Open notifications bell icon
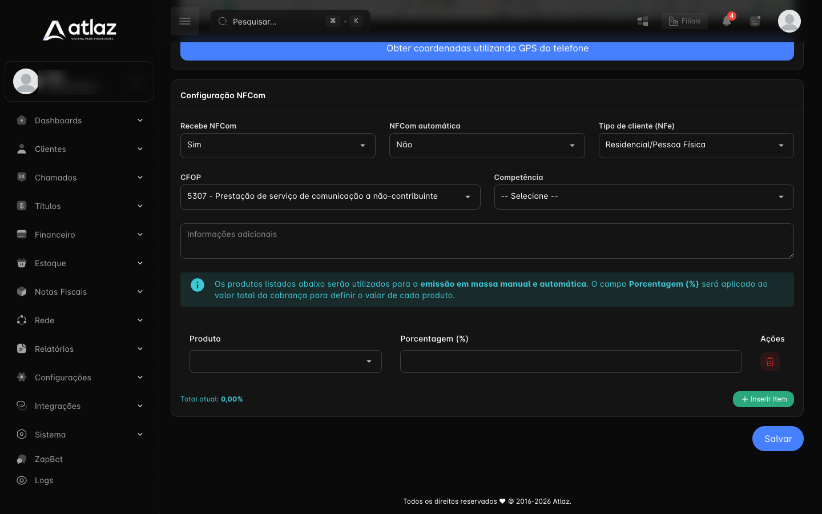Image resolution: width=822 pixels, height=514 pixels. pos(727,21)
